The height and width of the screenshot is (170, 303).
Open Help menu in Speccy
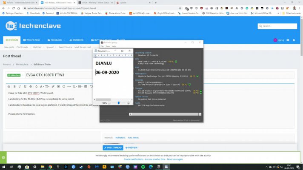point(114,46)
